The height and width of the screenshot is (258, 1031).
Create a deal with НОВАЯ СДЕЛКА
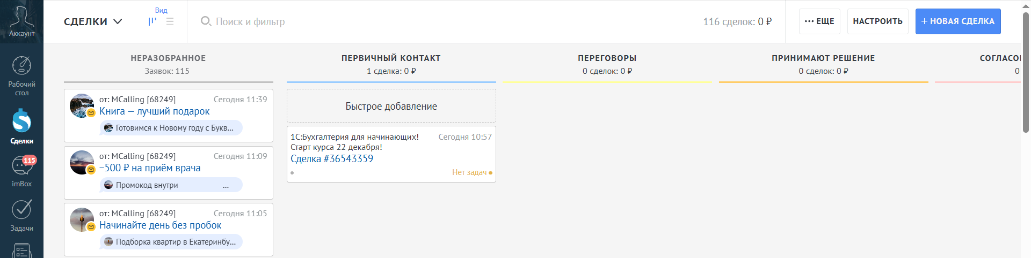coord(958,21)
